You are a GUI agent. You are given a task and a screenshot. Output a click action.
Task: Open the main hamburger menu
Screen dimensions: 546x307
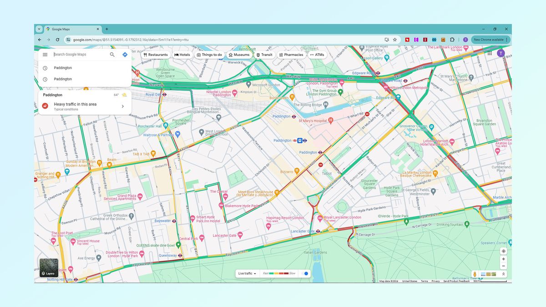pos(45,54)
